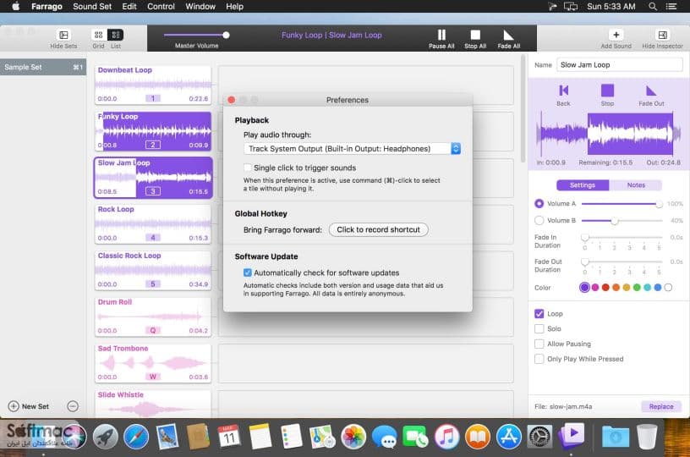Click the Hide Inspector icon
This screenshot has height=457, width=690.
coord(662,35)
